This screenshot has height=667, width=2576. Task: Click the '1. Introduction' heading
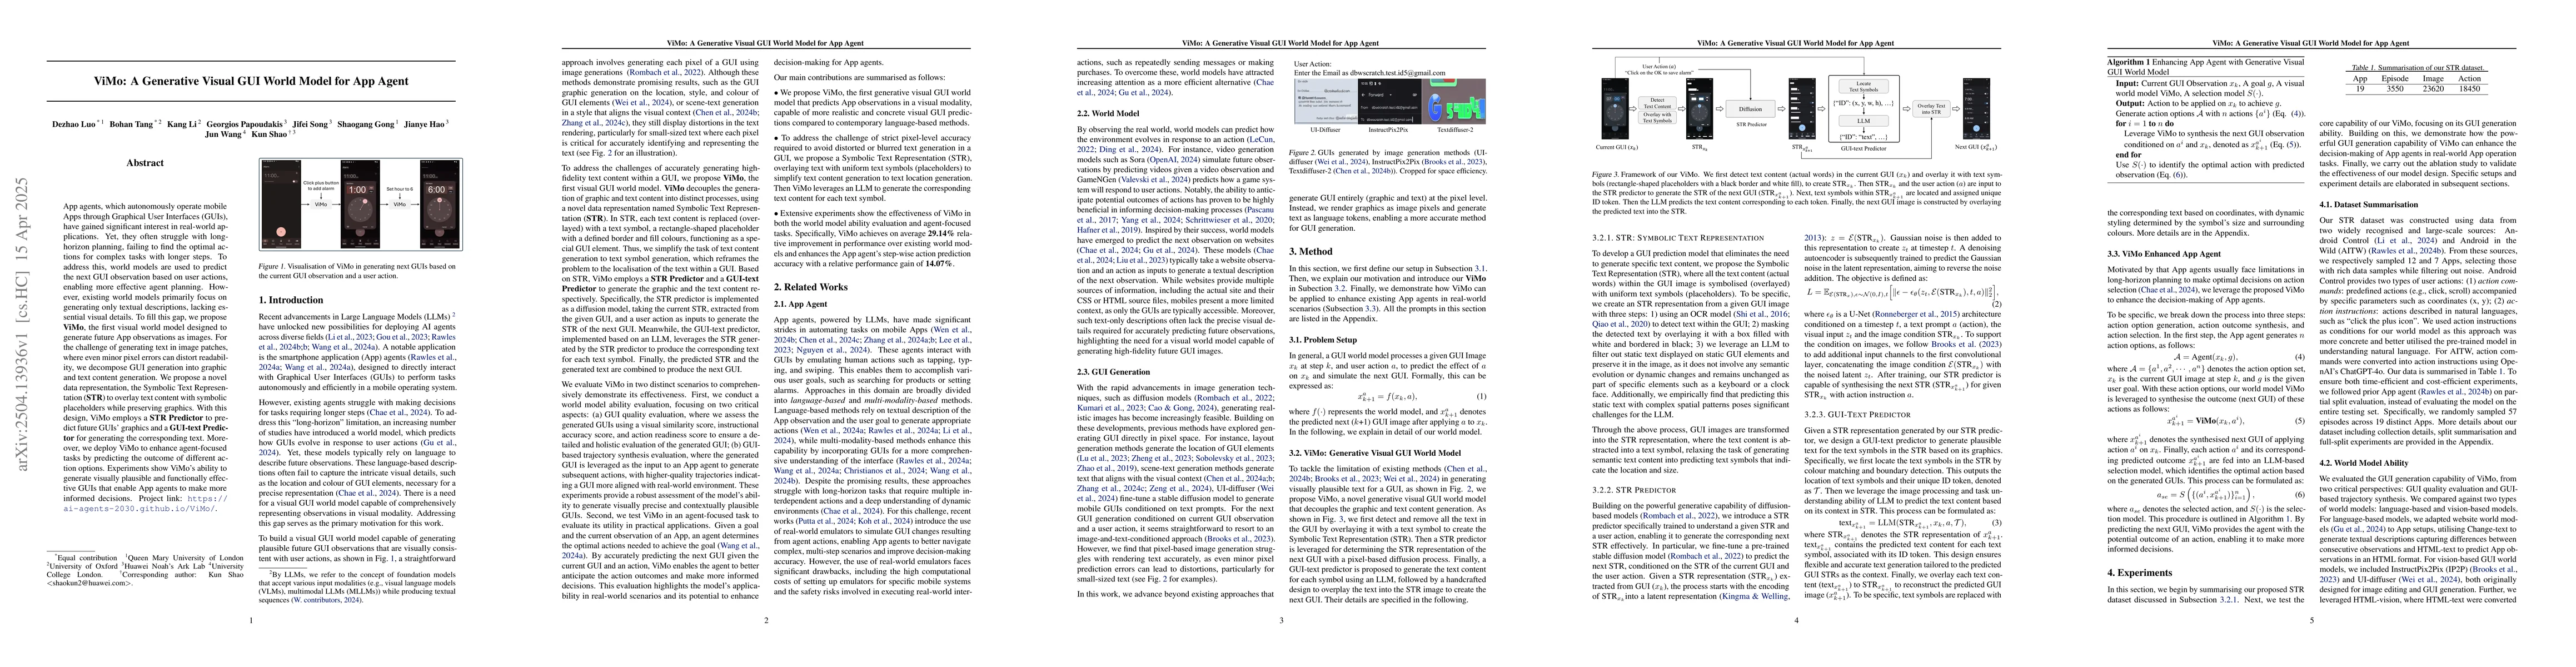click(291, 300)
